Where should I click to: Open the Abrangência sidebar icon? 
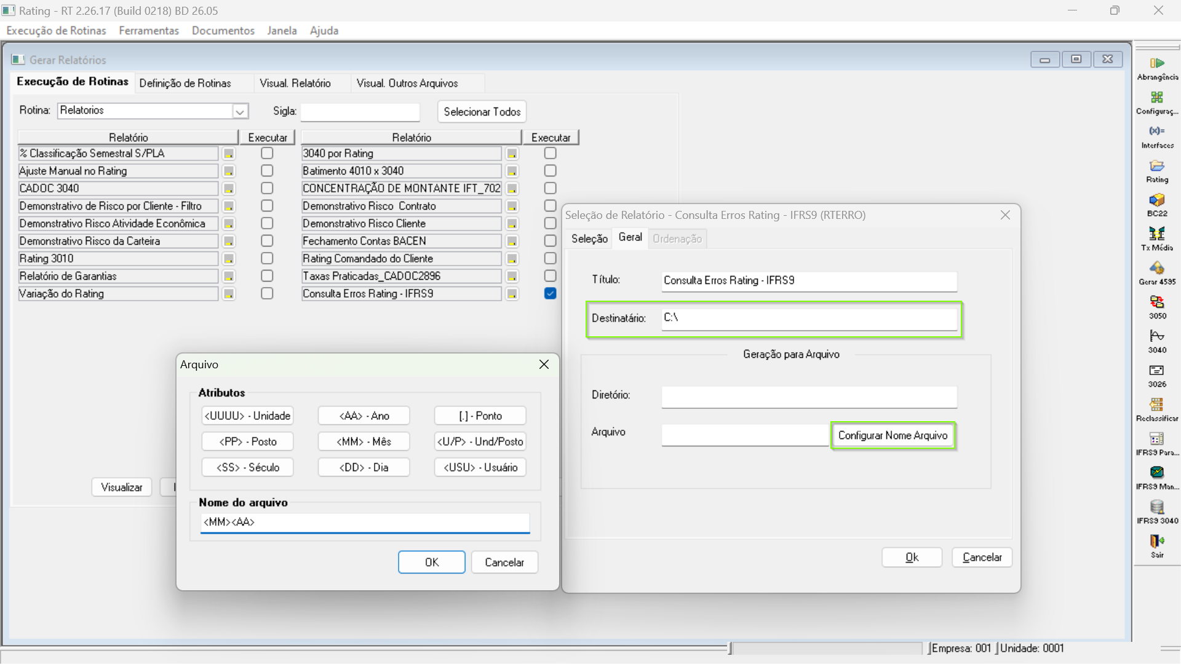1157,64
